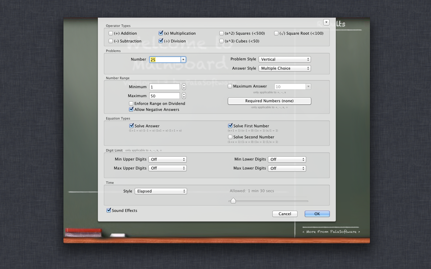This screenshot has width=431, height=269.
Task: Uncheck Solve Answer equation type
Action: [131, 126]
